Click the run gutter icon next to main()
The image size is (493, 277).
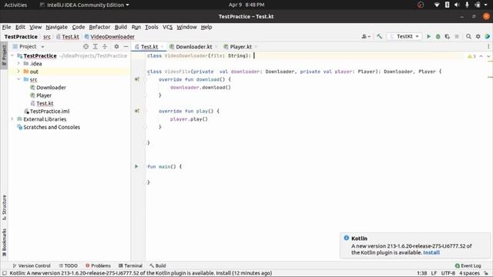(x=136, y=166)
